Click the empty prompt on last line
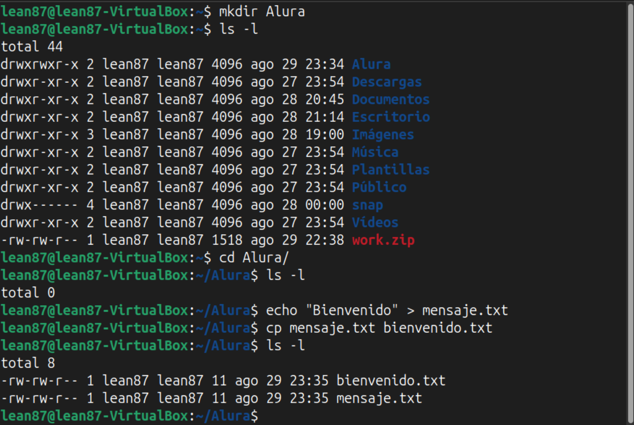 [129, 416]
